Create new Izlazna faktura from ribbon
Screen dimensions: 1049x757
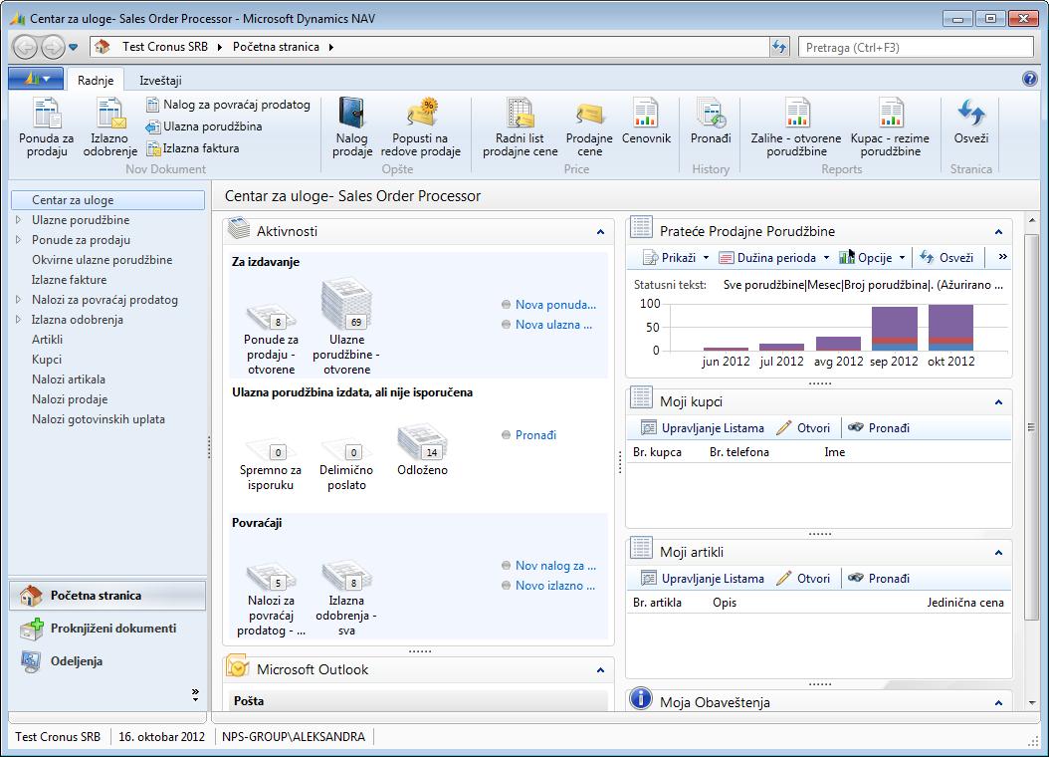193,148
